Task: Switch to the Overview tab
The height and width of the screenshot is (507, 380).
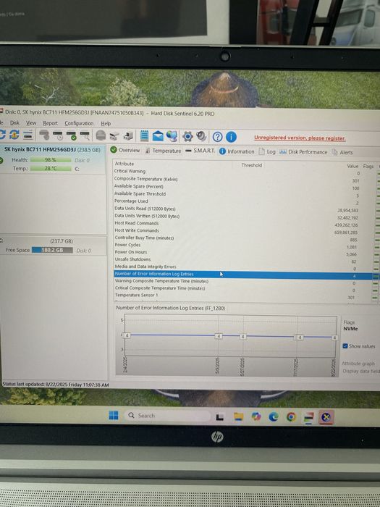Action: coord(125,150)
